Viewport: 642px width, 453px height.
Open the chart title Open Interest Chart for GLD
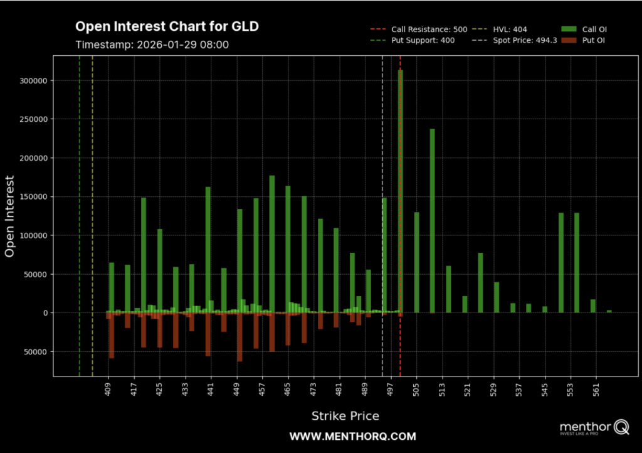click(x=167, y=26)
